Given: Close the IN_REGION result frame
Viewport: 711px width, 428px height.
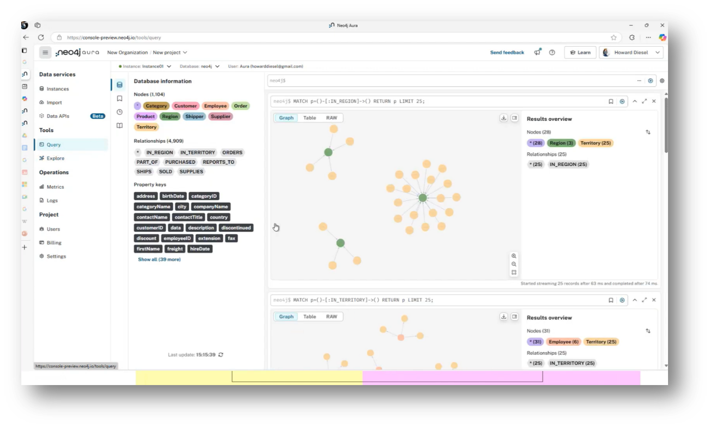Looking at the screenshot, I should (654, 101).
